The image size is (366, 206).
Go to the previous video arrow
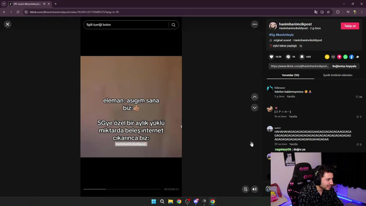254,97
